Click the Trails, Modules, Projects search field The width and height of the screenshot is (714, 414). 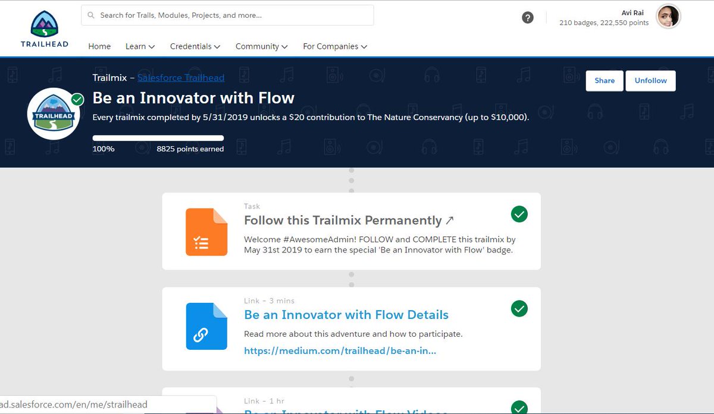click(x=227, y=15)
